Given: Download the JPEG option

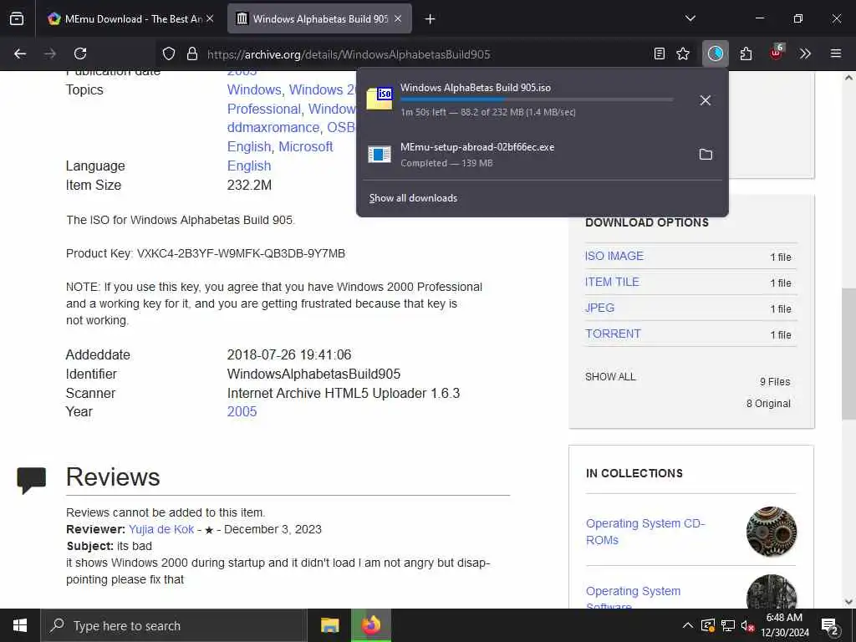Looking at the screenshot, I should (599, 308).
